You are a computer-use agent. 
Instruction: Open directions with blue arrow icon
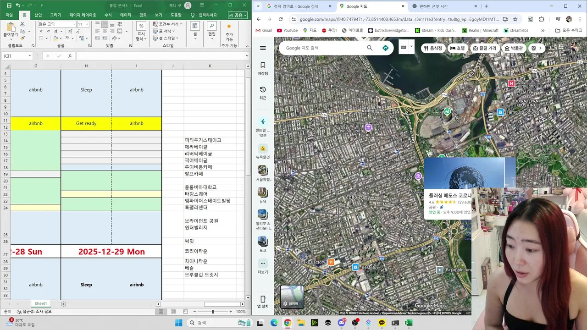385,48
